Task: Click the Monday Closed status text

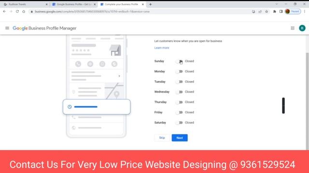Action: (189, 72)
